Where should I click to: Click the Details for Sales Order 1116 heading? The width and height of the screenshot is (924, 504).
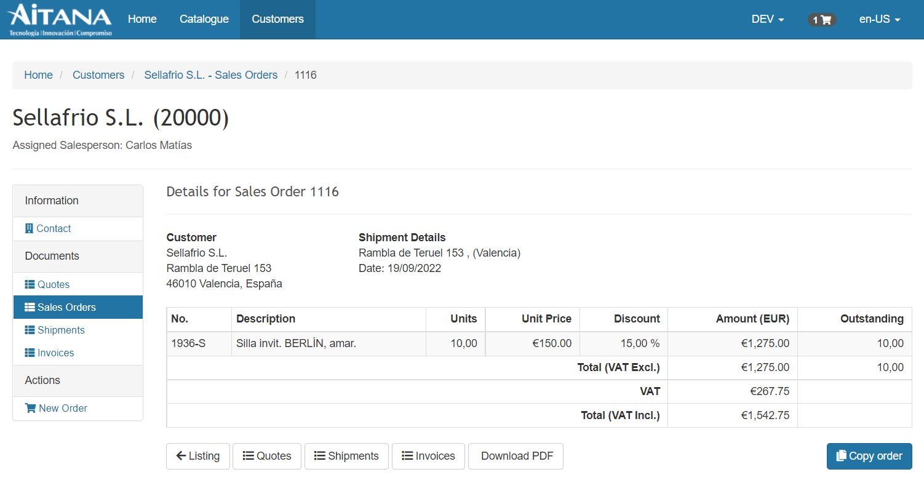click(252, 191)
